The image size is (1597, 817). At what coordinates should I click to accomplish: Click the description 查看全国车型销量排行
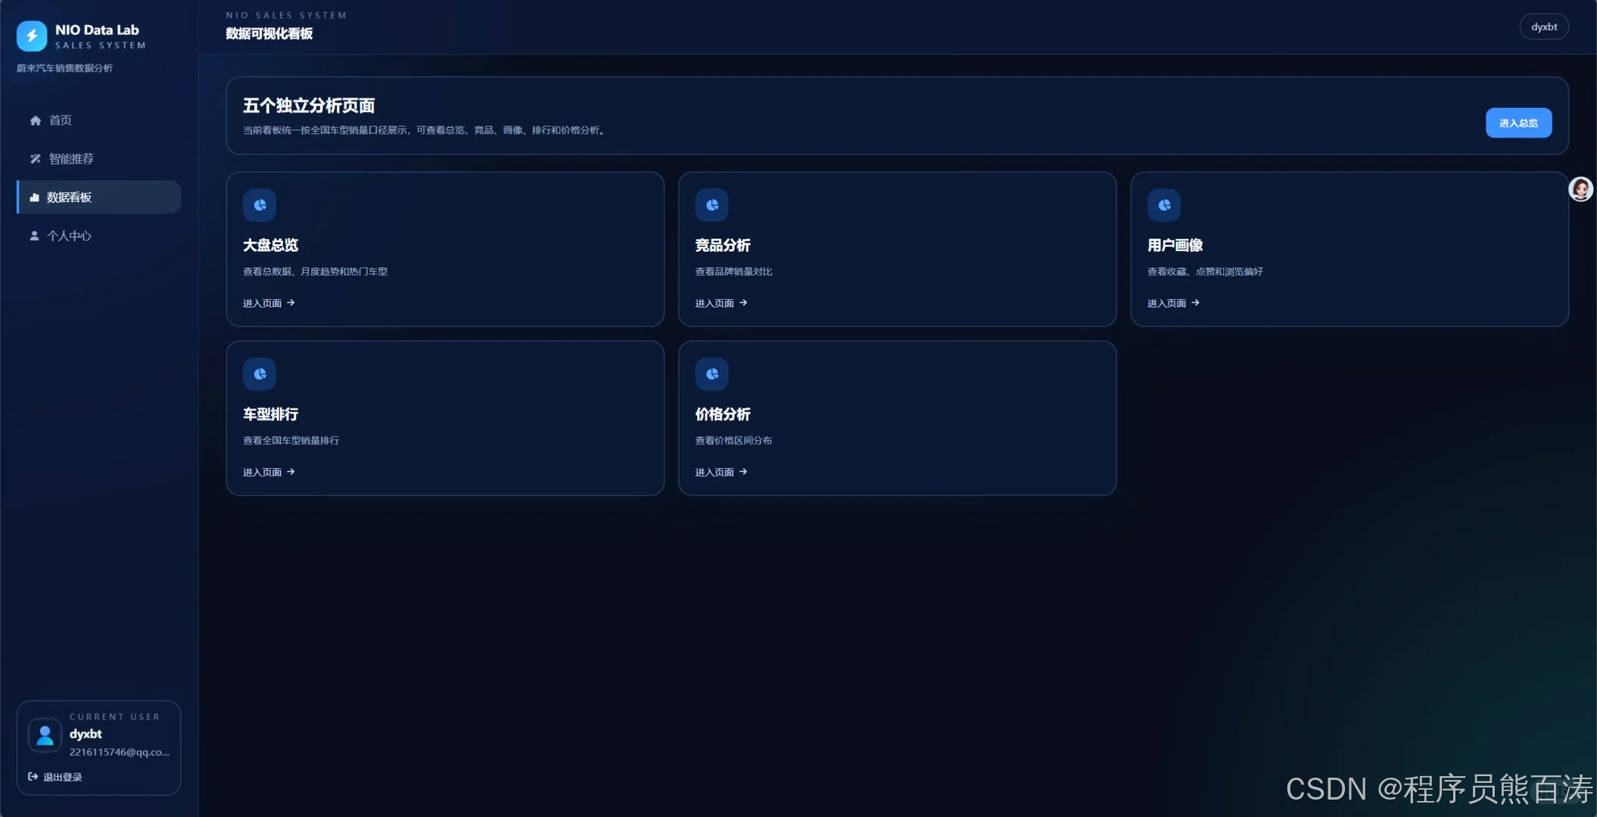point(291,440)
